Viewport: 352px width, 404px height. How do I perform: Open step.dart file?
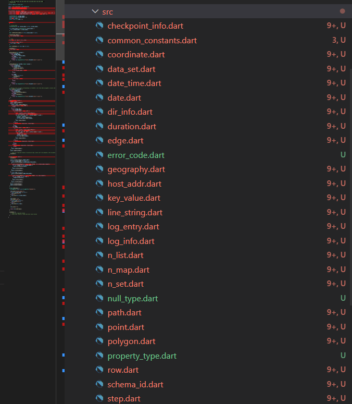coord(124,399)
